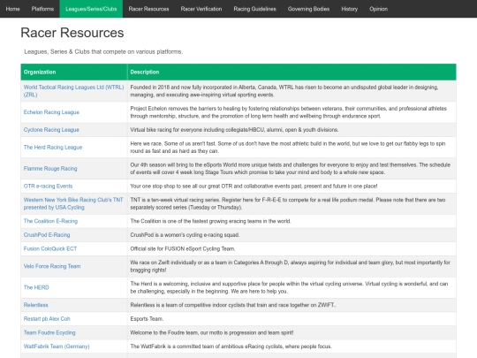Go to the Platforms page
The width and height of the screenshot is (477, 358).
[x=42, y=9]
